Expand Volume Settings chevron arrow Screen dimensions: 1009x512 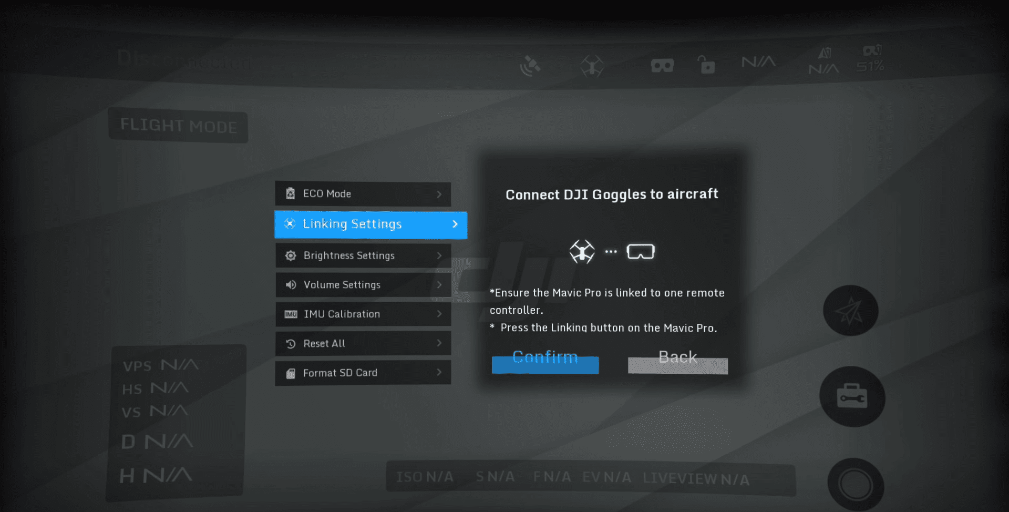(x=439, y=284)
